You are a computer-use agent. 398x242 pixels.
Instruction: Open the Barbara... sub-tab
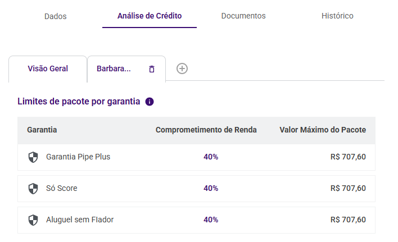tap(114, 69)
